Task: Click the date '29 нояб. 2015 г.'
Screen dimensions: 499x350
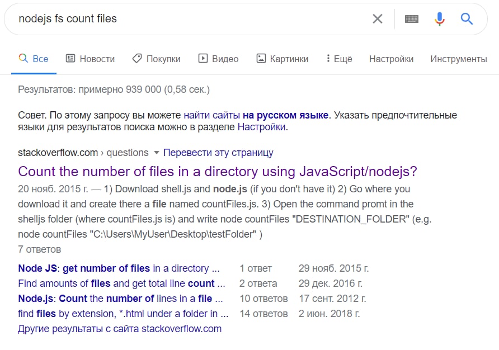Action: pyautogui.click(x=333, y=268)
